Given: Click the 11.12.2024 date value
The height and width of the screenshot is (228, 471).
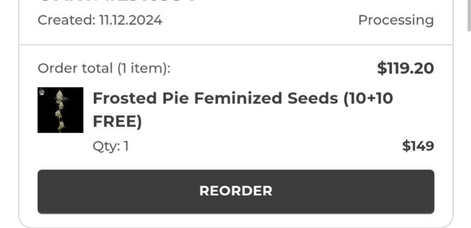Looking at the screenshot, I should (x=130, y=21).
